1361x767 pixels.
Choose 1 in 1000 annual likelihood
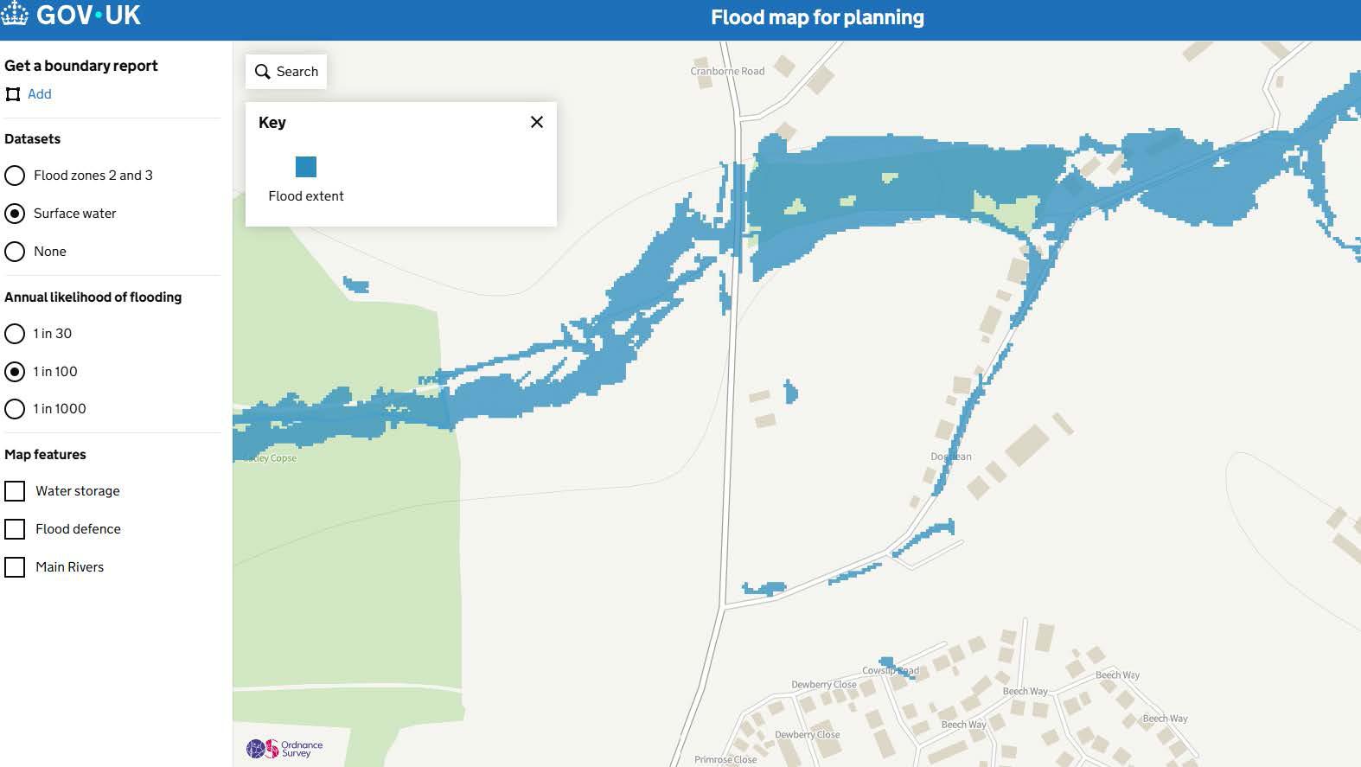(15, 409)
